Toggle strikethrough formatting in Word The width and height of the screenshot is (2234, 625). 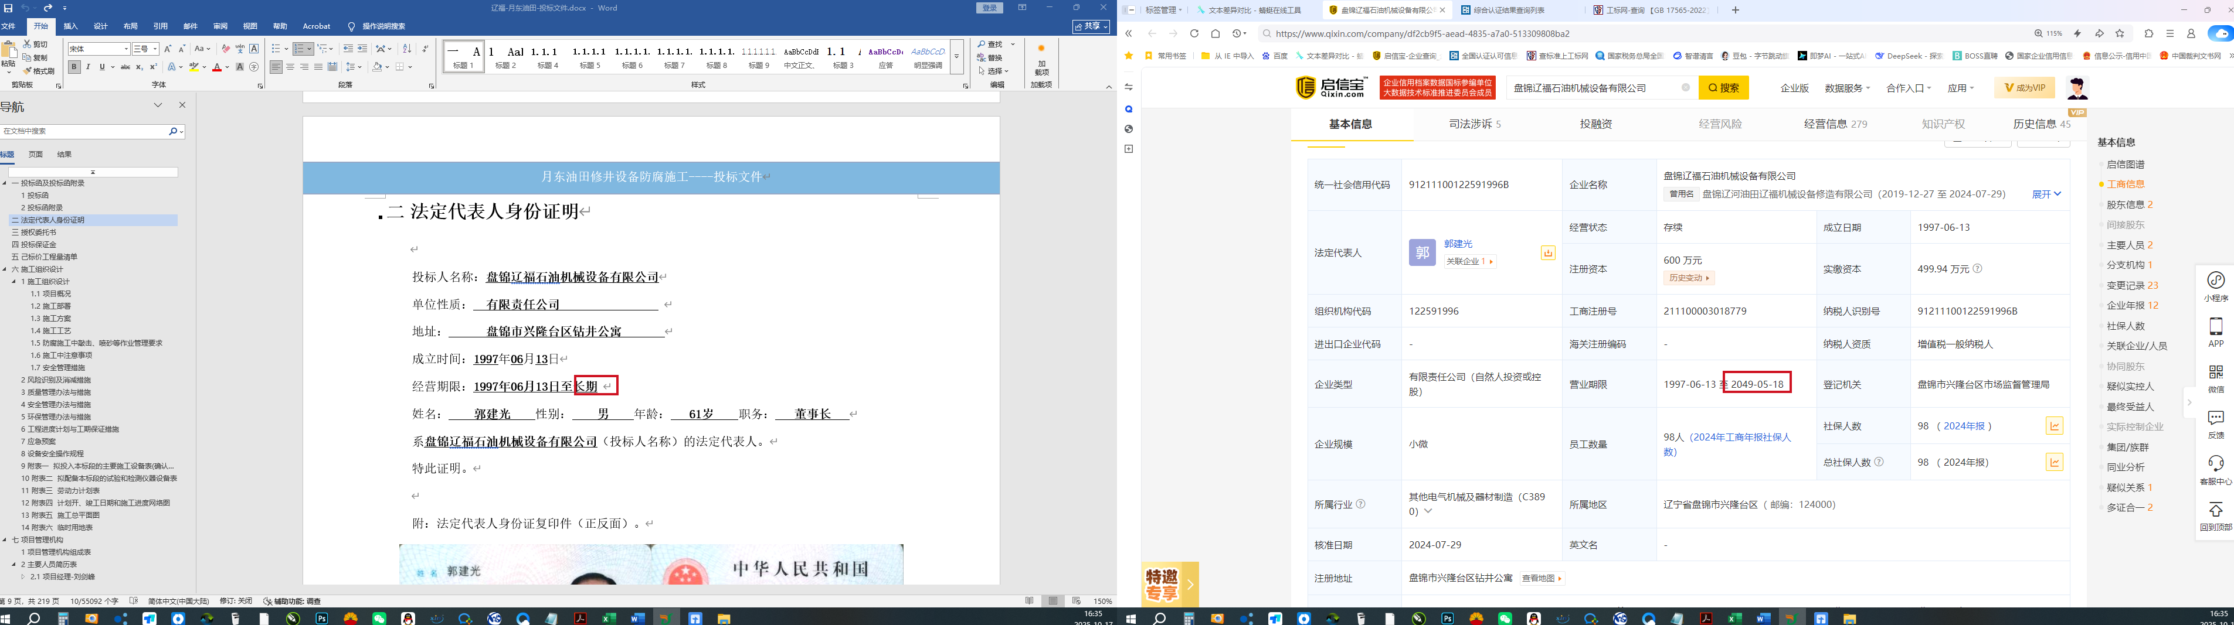pyautogui.click(x=125, y=67)
